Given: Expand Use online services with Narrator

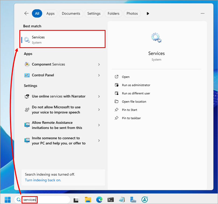Looking at the screenshot, I should click(99, 96).
